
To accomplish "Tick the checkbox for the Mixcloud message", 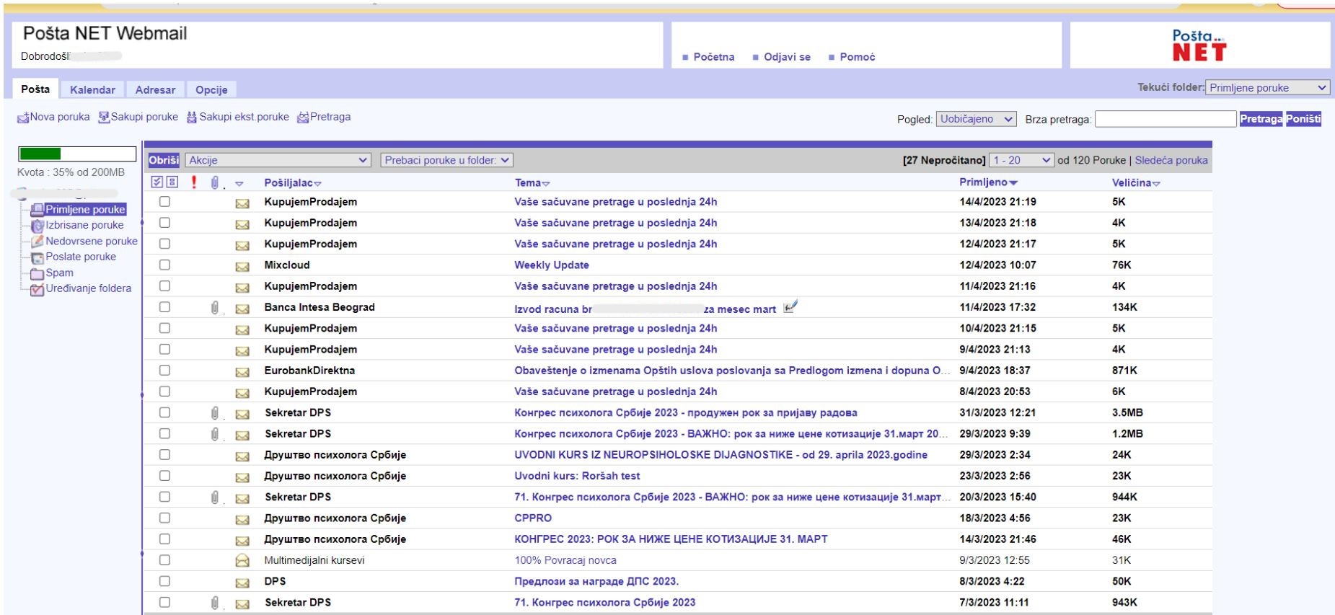I will pyautogui.click(x=164, y=265).
